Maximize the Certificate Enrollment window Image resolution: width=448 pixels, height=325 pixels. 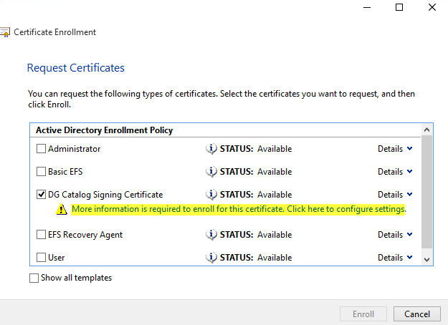coord(399,7)
